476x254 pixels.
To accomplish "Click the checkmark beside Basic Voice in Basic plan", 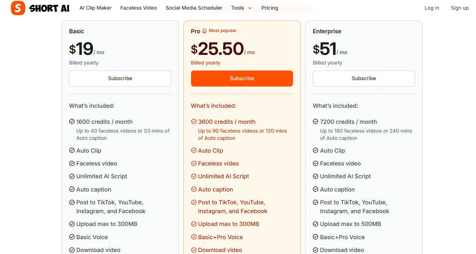I will pyautogui.click(x=71, y=237).
